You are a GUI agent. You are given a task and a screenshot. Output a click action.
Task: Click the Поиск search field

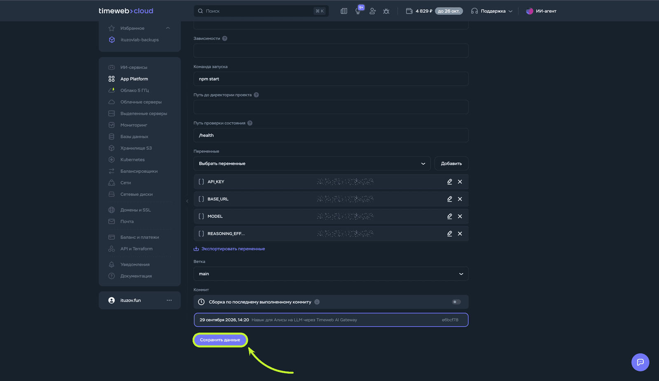click(x=261, y=11)
